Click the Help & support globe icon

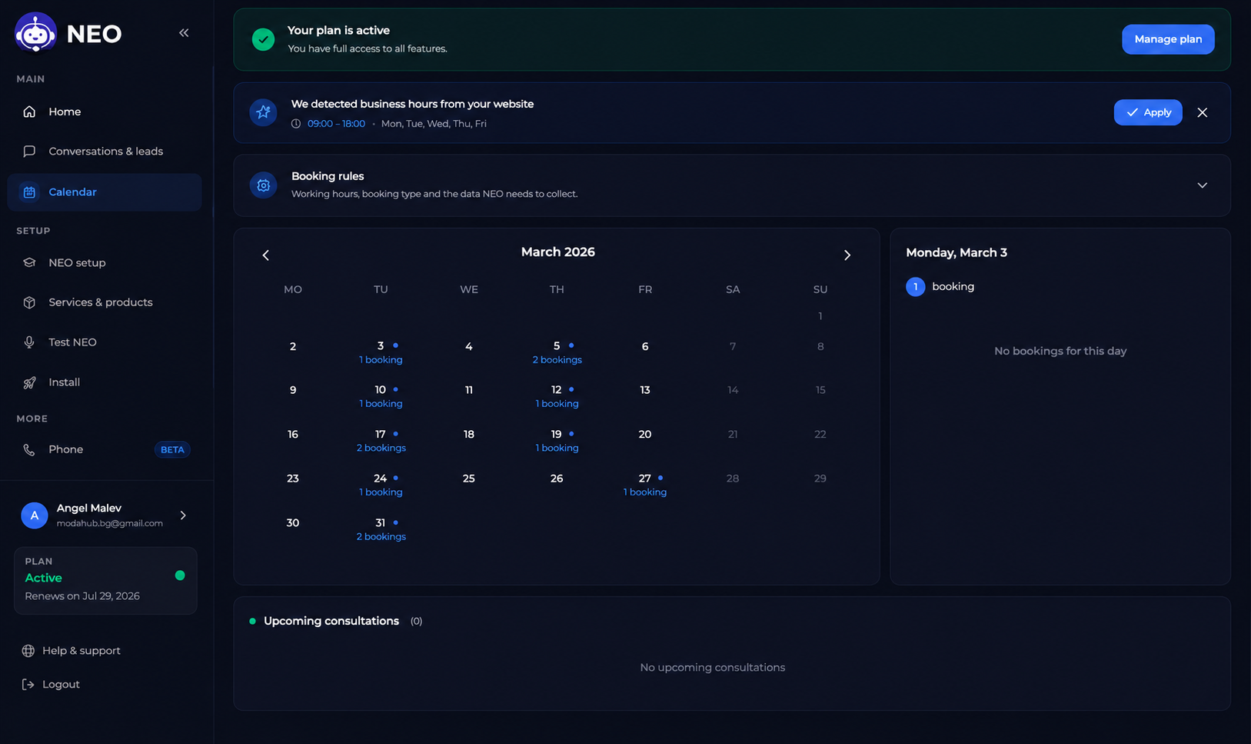click(28, 651)
